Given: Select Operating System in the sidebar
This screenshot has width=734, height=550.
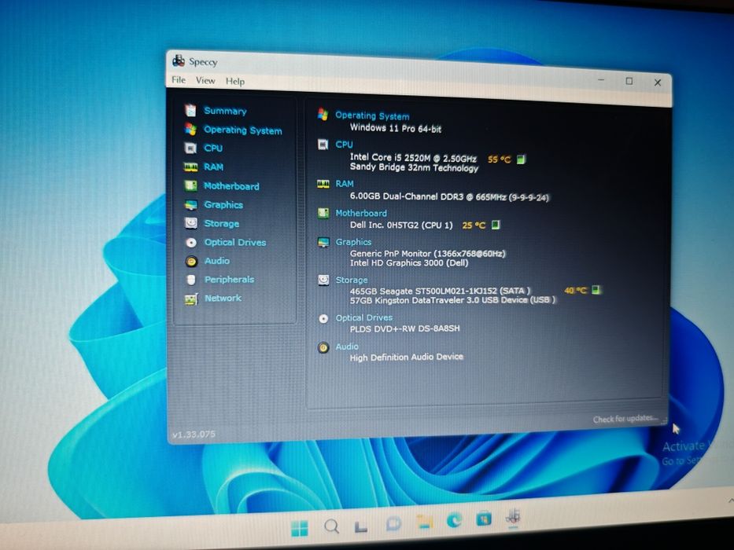Looking at the screenshot, I should pyautogui.click(x=242, y=130).
